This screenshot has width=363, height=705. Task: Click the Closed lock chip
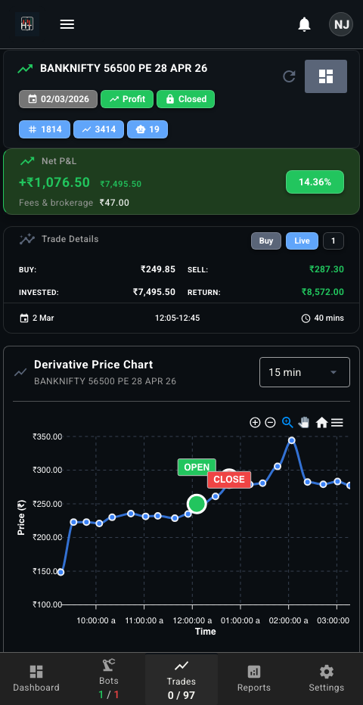pyautogui.click(x=185, y=99)
